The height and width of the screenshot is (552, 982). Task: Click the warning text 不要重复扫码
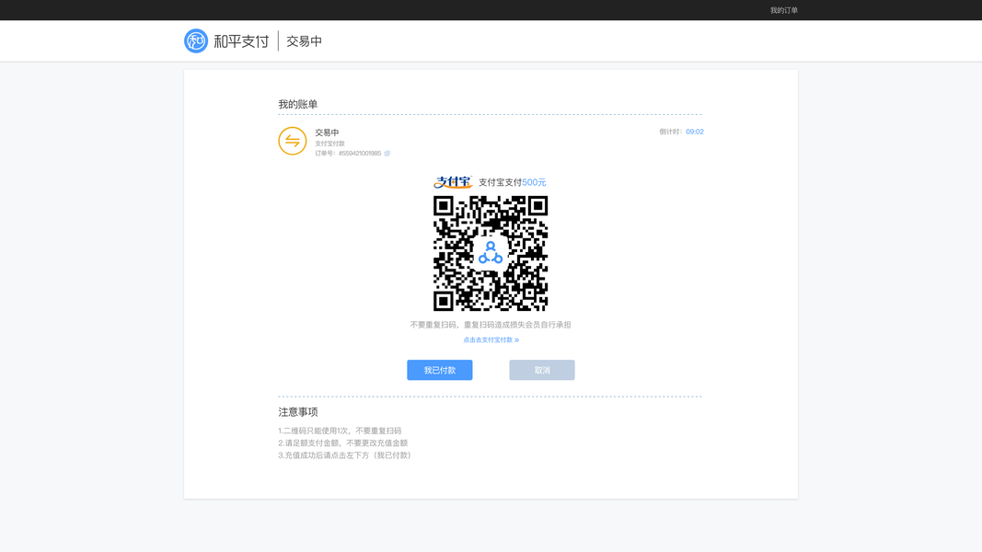pyautogui.click(x=491, y=325)
